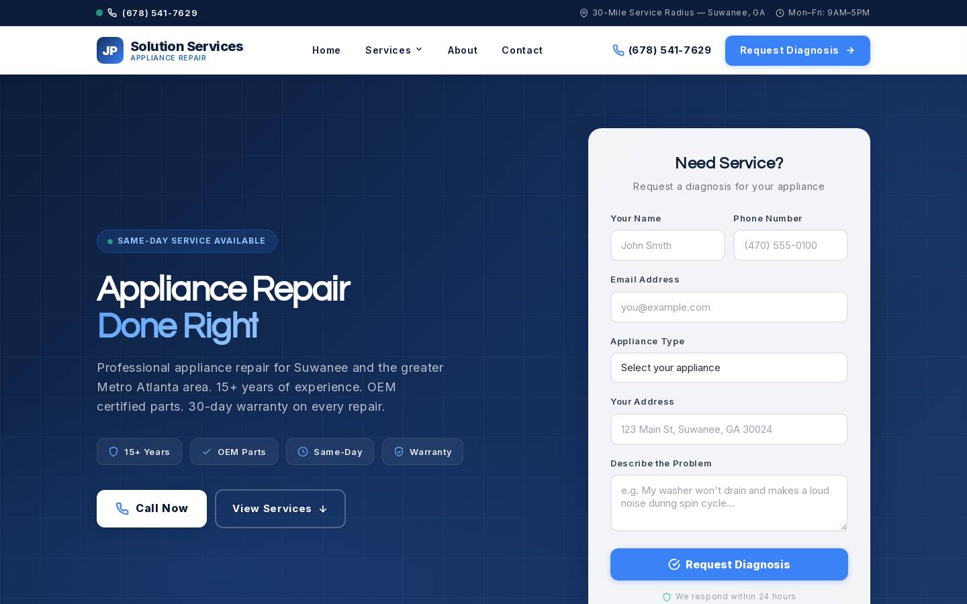Click the location pin icon in top bar

[584, 13]
